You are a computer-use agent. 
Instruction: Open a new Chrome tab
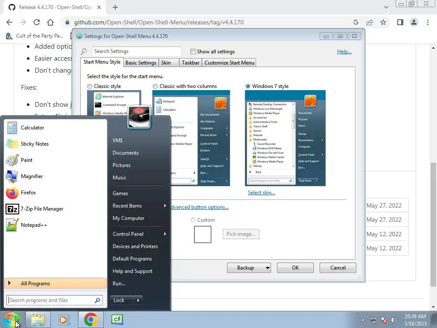[x=115, y=7]
